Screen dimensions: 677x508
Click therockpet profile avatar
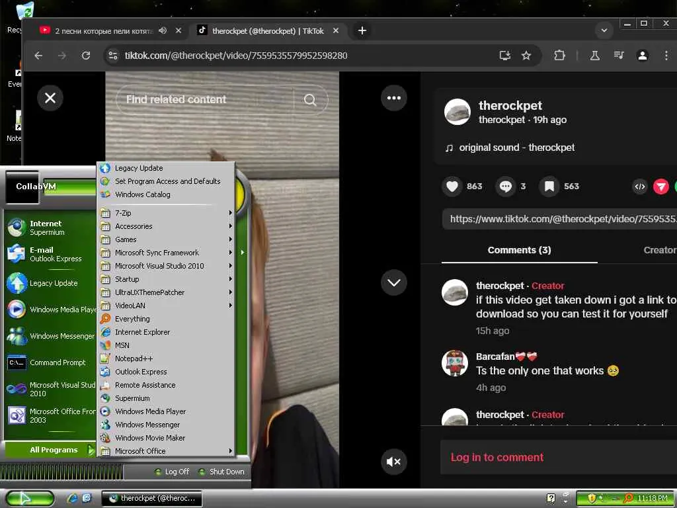click(x=458, y=112)
